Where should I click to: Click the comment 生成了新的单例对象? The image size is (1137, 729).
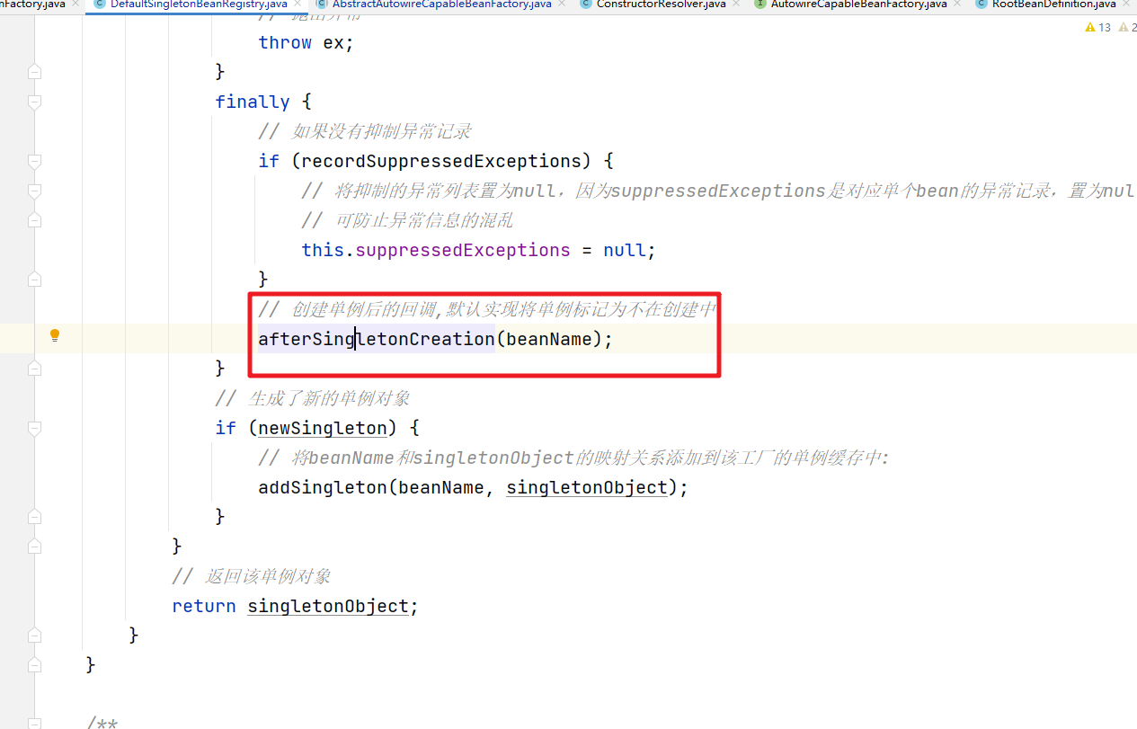pos(313,398)
